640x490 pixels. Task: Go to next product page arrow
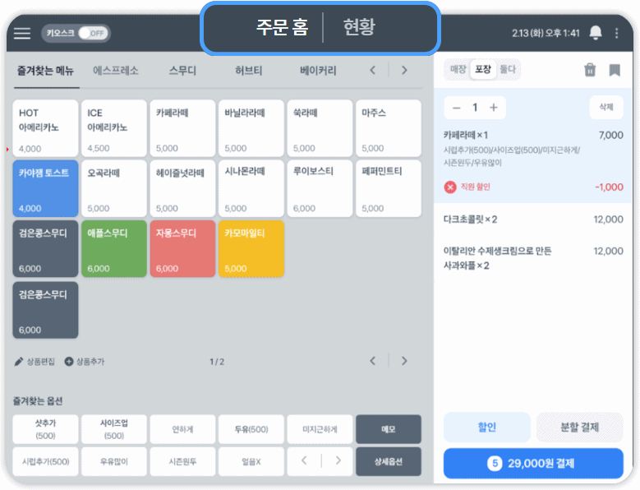click(404, 361)
